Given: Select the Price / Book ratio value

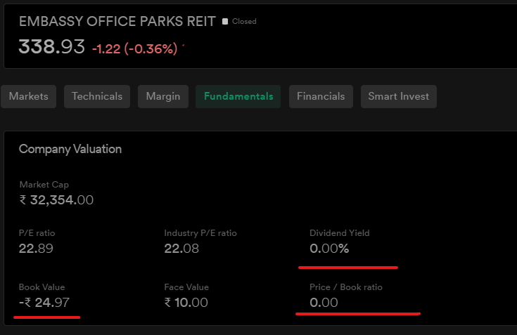Looking at the screenshot, I should [324, 303].
